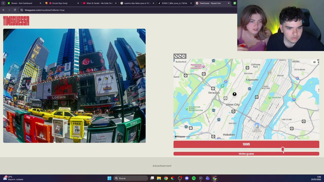Enlarge the map with the expand arrow icon

pos(176,56)
